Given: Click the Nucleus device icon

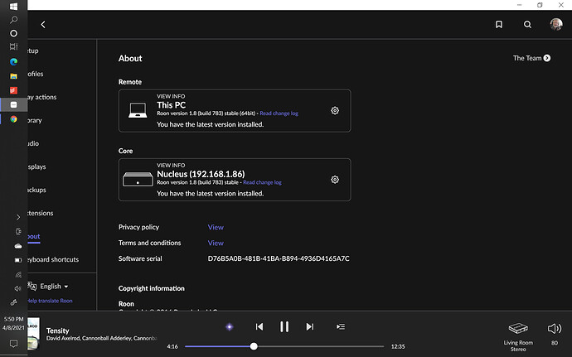Looking at the screenshot, I should (138, 179).
